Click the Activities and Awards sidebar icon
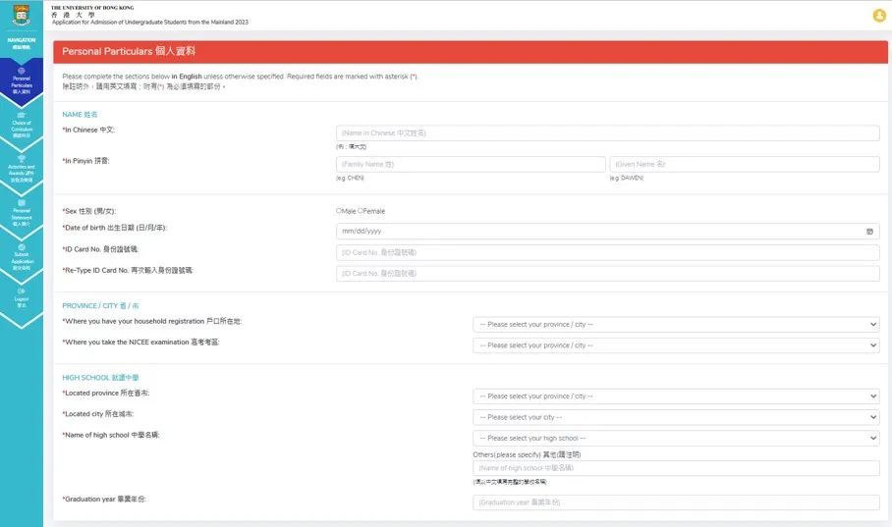The height and width of the screenshot is (527, 892). (x=21, y=159)
